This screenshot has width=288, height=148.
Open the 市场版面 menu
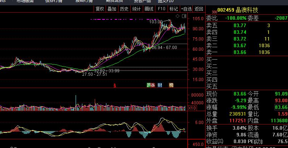tap(25, 1)
